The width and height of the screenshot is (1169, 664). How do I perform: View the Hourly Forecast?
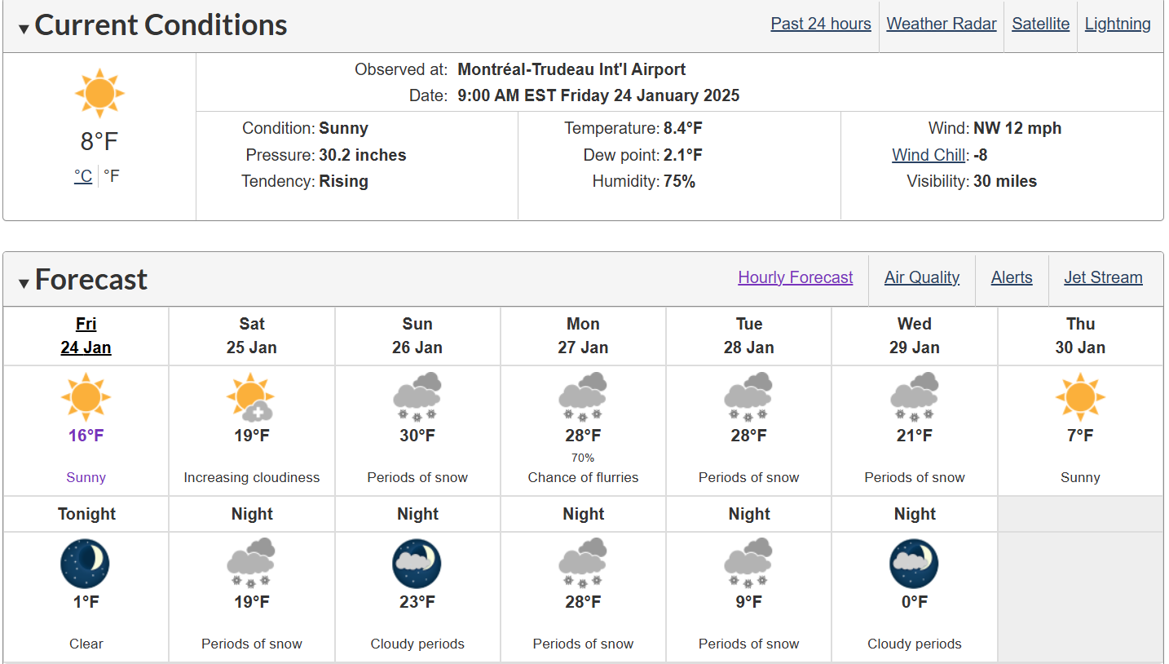tap(795, 277)
